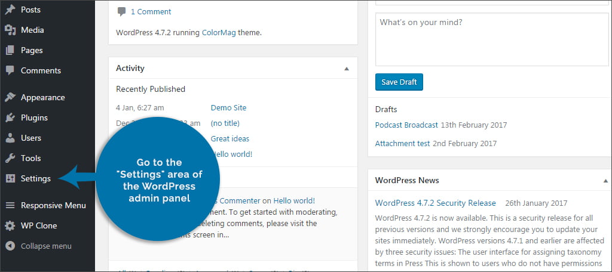Click the WP Clone gear icon
This screenshot has width=612, height=272.
pos(10,225)
